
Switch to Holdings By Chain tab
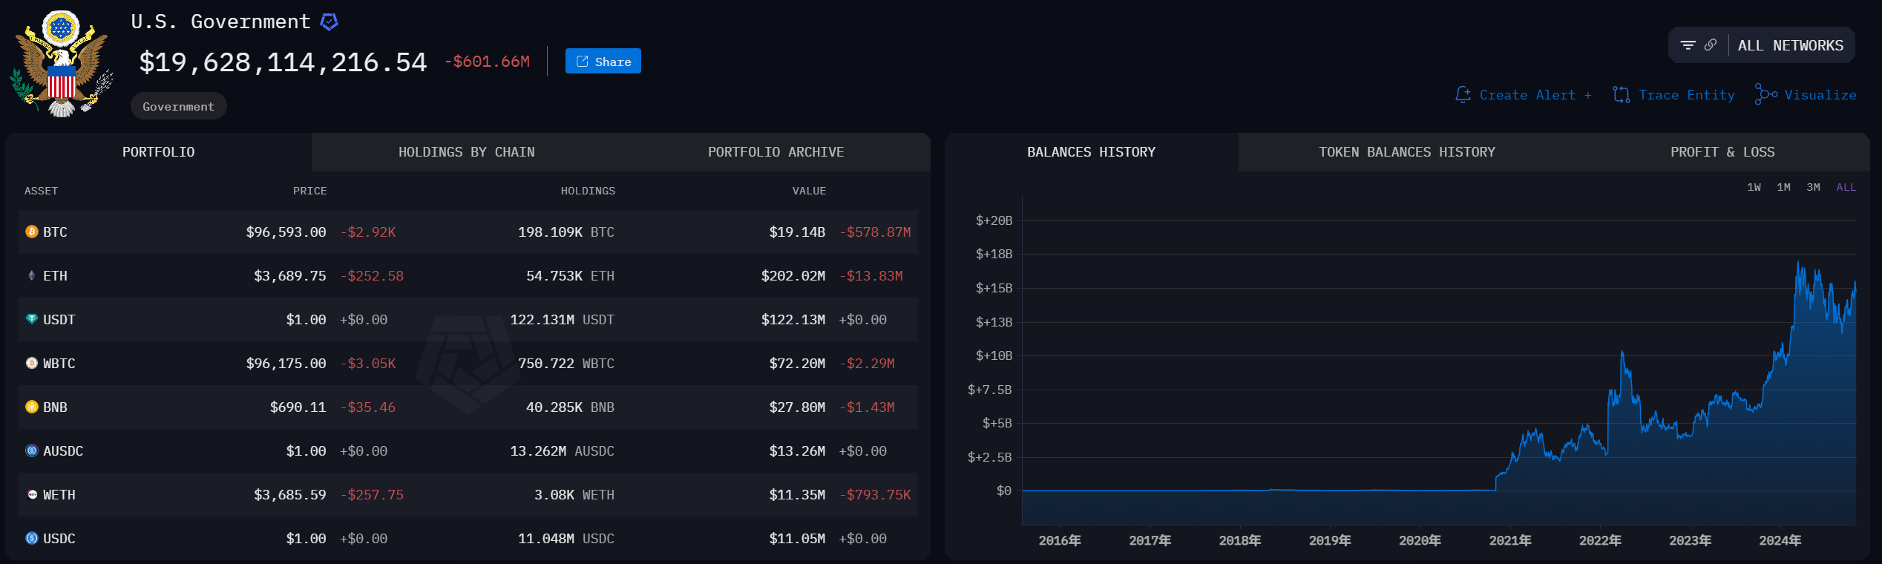(466, 152)
